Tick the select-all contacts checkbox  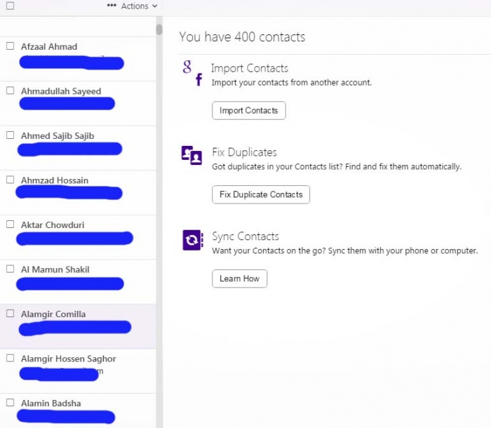point(10,6)
